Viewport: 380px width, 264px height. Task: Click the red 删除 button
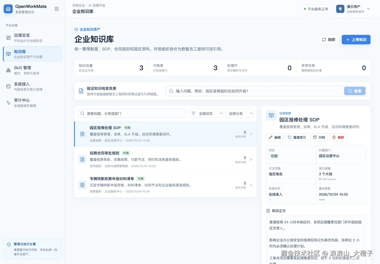click(x=338, y=137)
